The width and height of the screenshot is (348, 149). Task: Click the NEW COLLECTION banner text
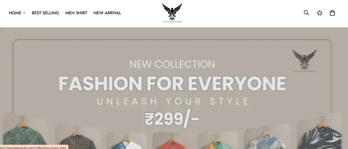(x=172, y=64)
